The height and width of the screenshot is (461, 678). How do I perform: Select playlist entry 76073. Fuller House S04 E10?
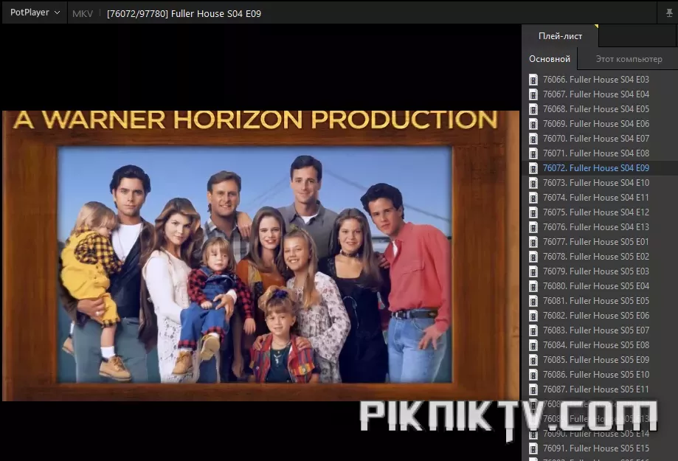coord(600,182)
